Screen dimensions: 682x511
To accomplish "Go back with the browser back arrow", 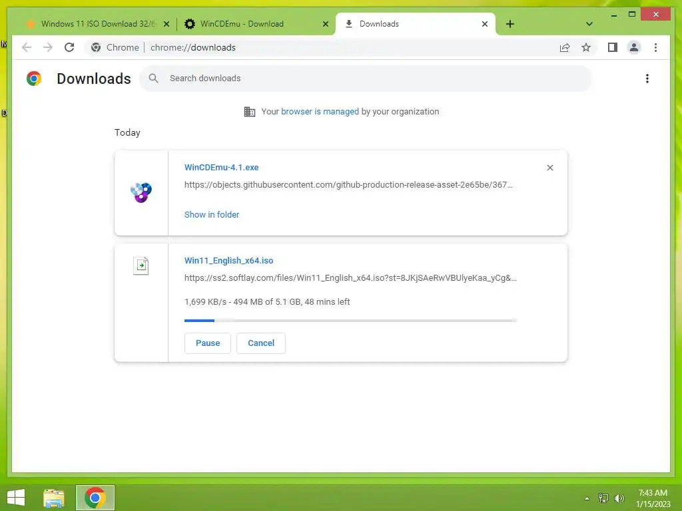I will click(27, 47).
